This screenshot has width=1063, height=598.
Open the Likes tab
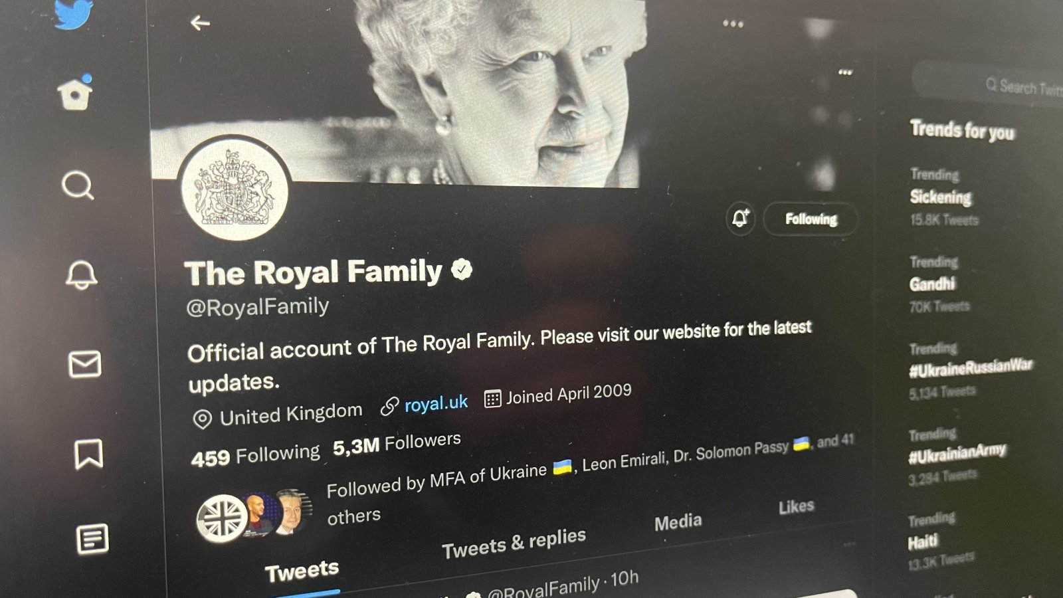(796, 507)
